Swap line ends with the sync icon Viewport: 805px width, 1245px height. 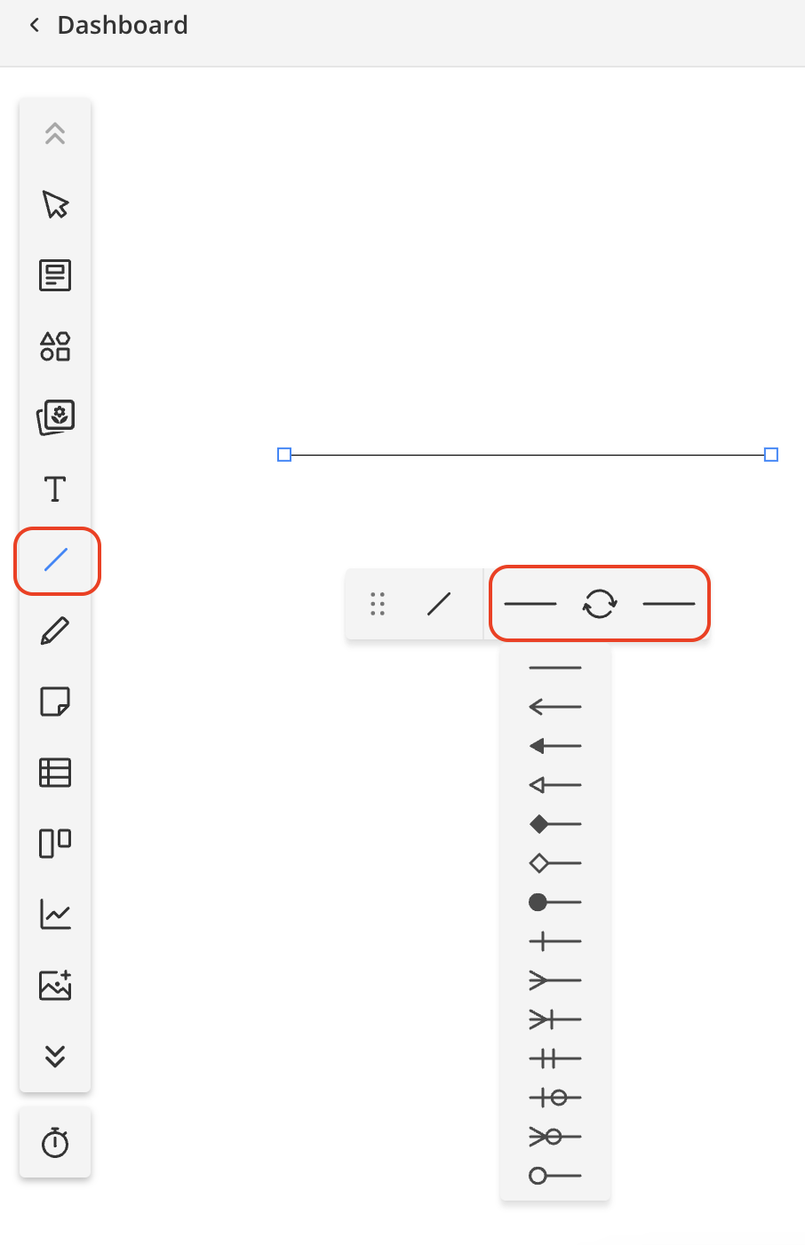600,604
